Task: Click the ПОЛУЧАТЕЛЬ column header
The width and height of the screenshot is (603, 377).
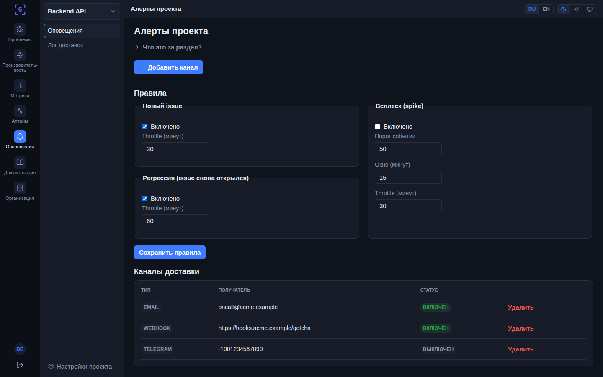Action: [234, 290]
